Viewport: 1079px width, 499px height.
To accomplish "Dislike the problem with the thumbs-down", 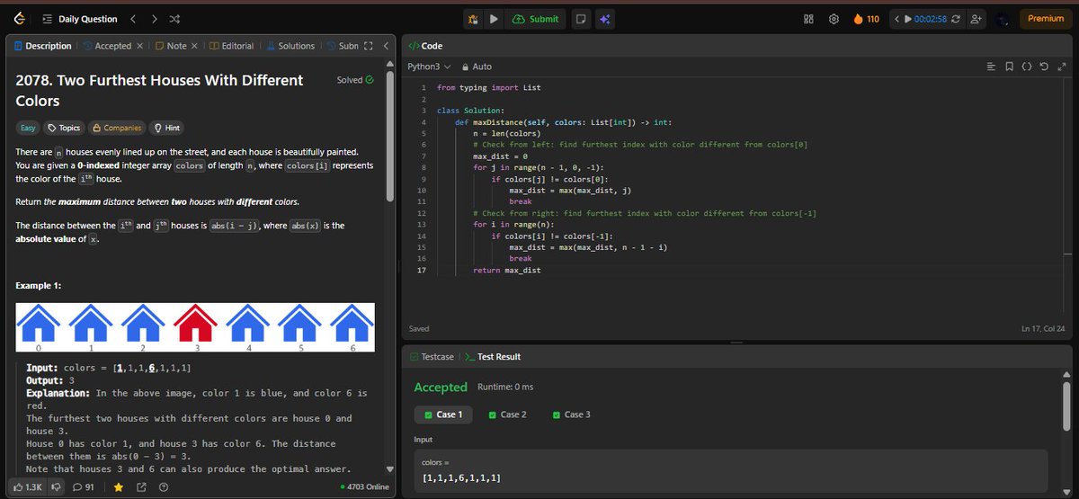I will [58, 486].
